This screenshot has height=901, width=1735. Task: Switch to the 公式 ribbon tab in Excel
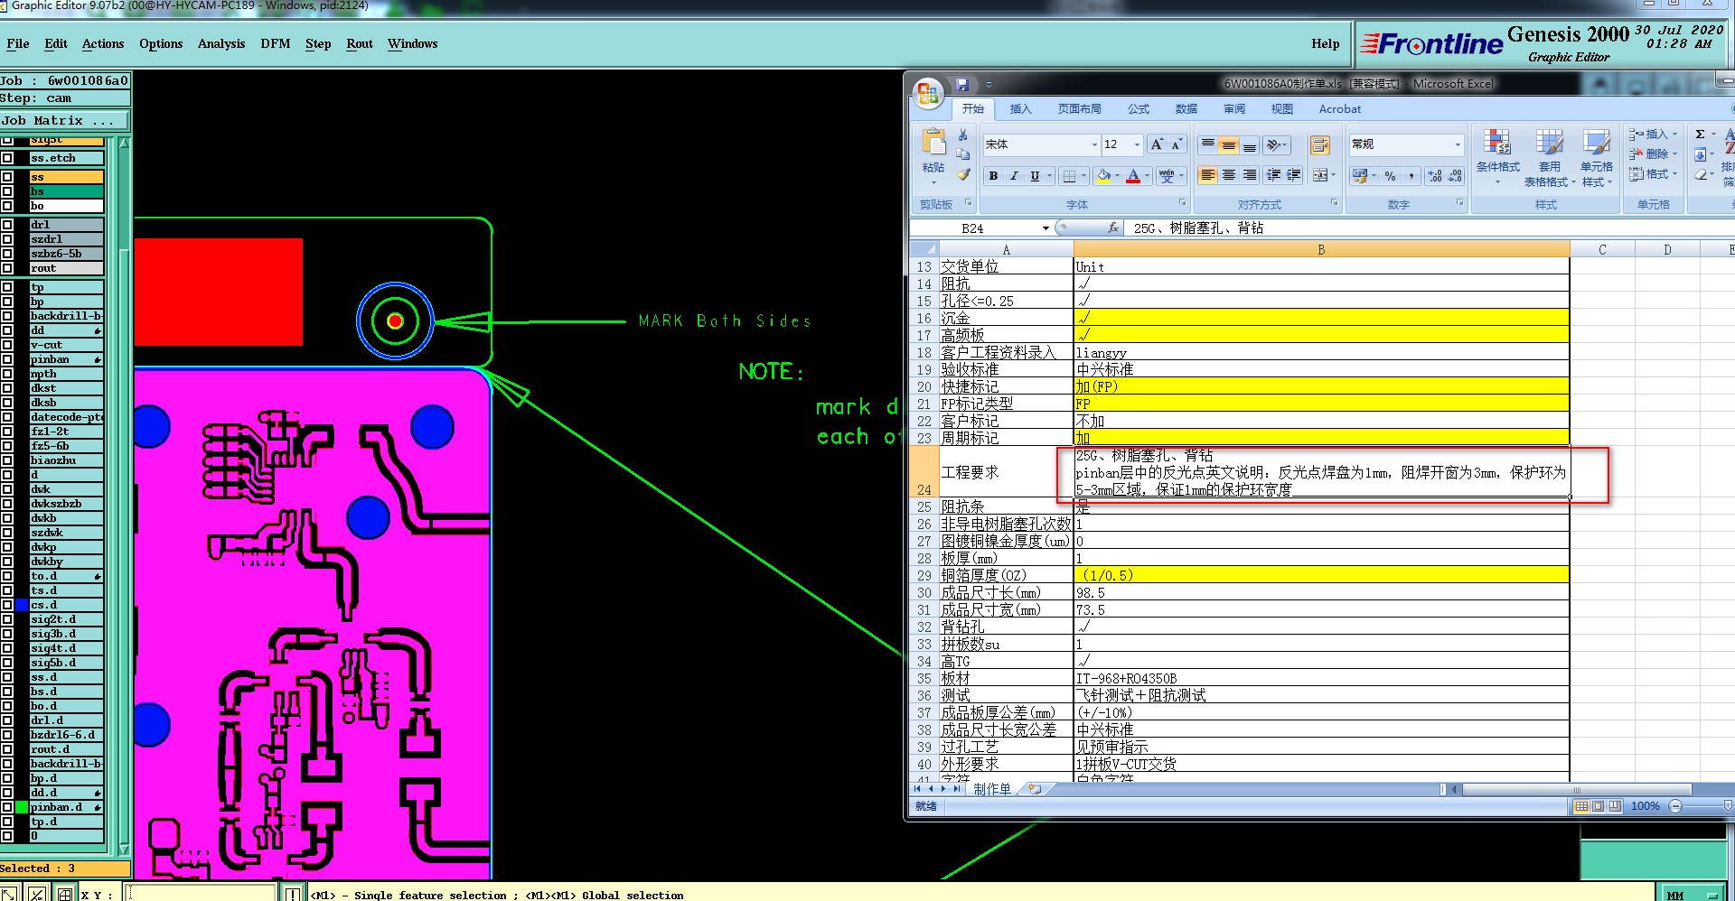(x=1139, y=109)
